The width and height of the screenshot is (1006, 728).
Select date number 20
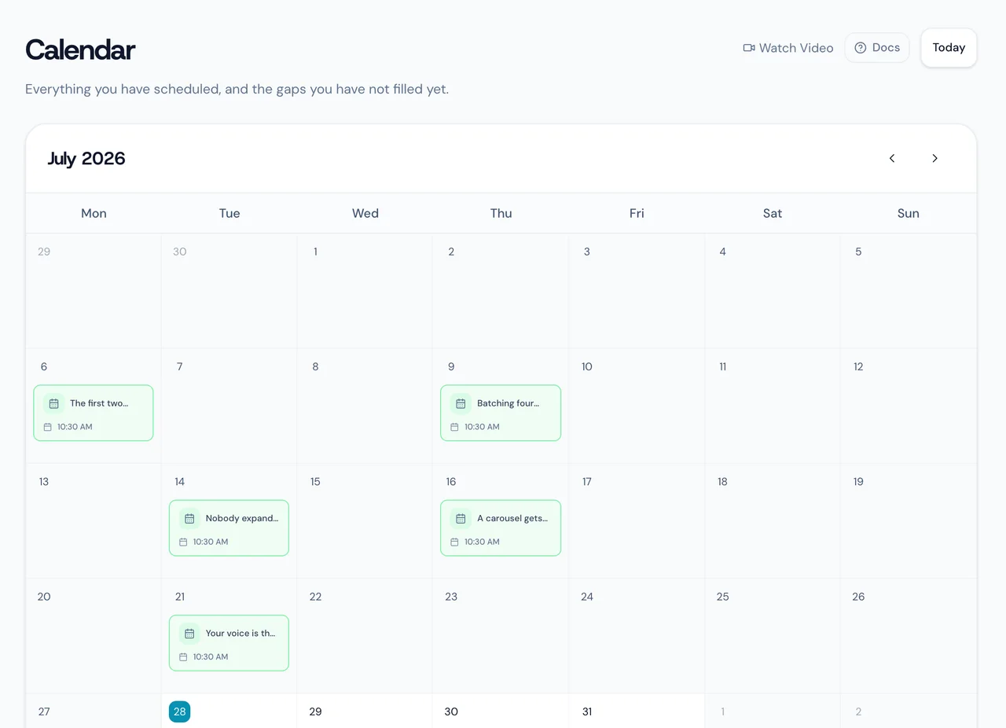pyautogui.click(x=44, y=597)
